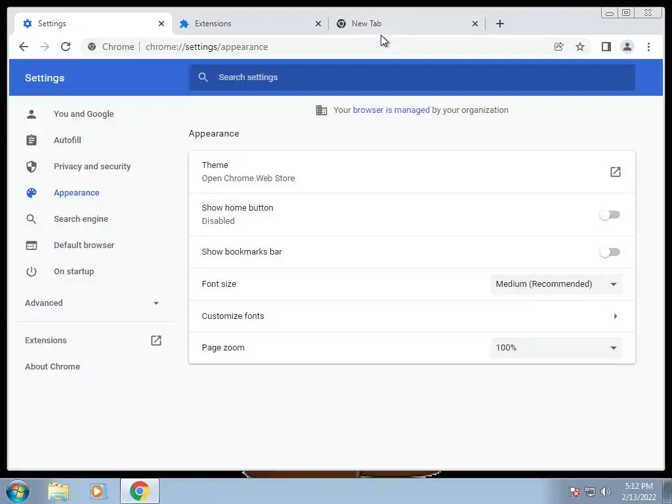Image resolution: width=672 pixels, height=504 pixels.
Task: Open Chrome Web Store theme external link icon
Action: tap(616, 172)
